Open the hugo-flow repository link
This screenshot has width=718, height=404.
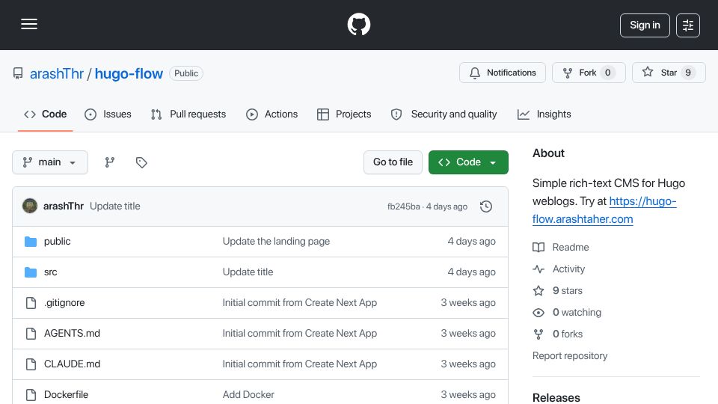pyautogui.click(x=129, y=73)
